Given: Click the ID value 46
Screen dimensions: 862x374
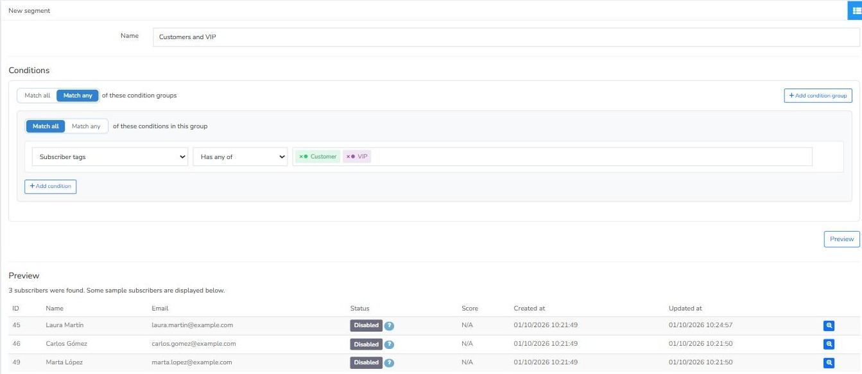Looking at the screenshot, I should point(17,344).
